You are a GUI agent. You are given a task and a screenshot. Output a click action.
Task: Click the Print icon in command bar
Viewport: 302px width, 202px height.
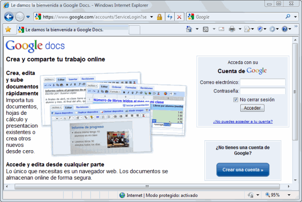[232, 29]
